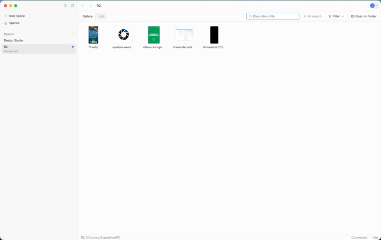Viewport: 381px width, 240px height.
Task: Click the R2 /Volumes/Supadrive/R2 path text
Action: point(100,237)
